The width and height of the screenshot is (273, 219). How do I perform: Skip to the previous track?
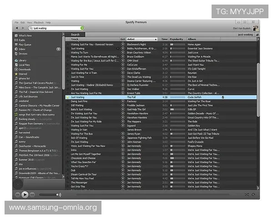18,194
